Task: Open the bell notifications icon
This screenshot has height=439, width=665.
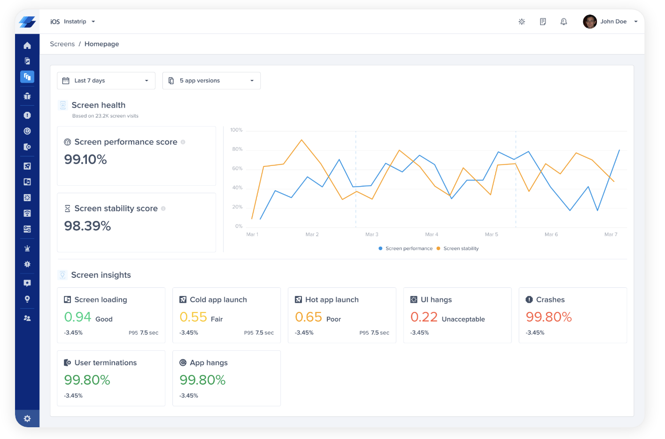Action: (564, 22)
